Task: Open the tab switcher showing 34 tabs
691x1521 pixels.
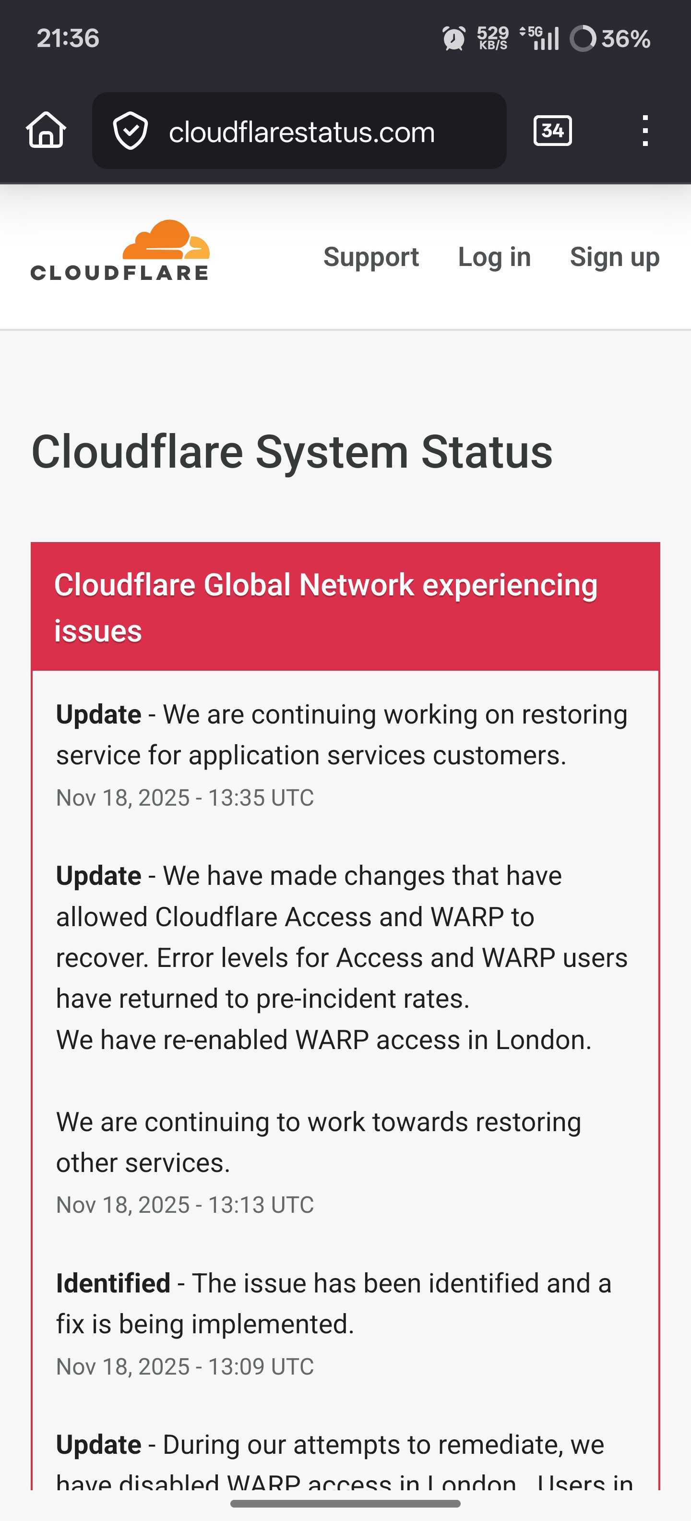Action: tap(552, 131)
